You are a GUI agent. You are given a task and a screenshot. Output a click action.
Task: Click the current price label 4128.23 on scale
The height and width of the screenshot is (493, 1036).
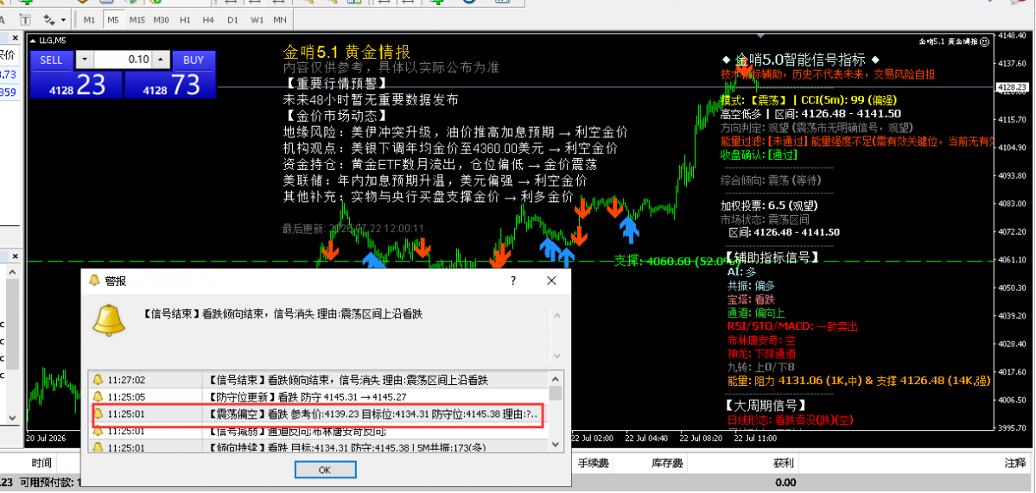click(x=1012, y=87)
